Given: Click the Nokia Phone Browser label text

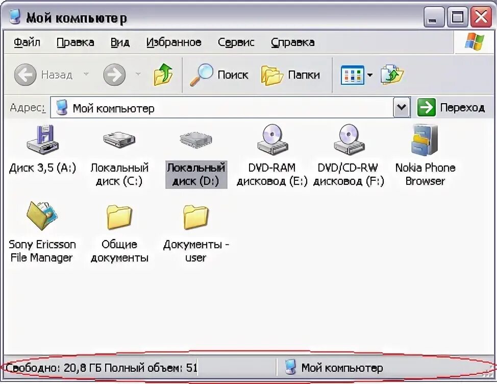Looking at the screenshot, I should point(425,175).
